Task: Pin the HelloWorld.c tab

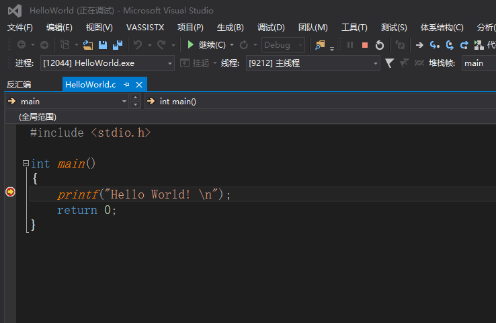Action: (126, 85)
